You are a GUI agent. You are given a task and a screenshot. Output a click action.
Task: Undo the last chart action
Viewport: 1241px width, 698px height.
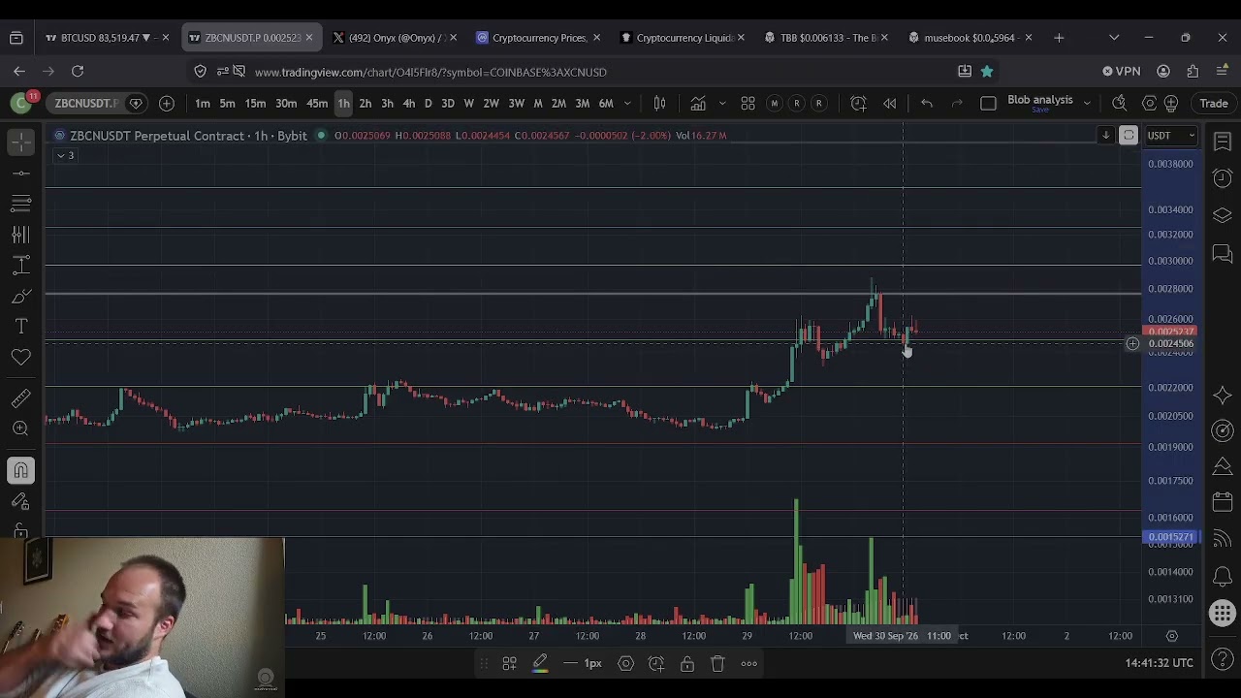pyautogui.click(x=926, y=103)
